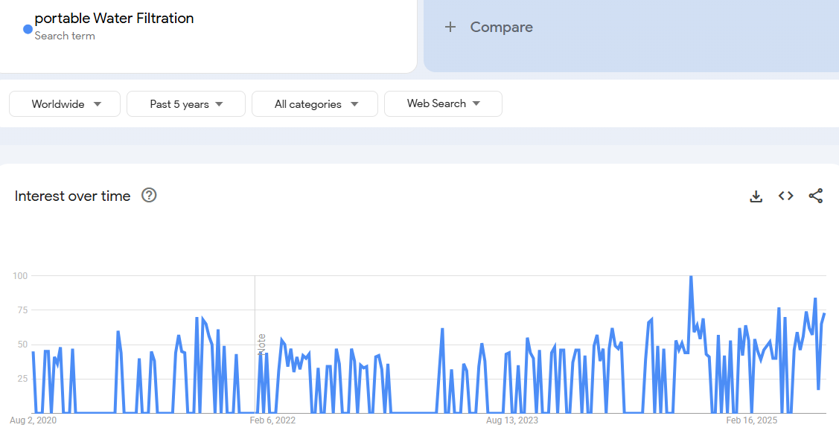Open the Worldwide region dropdown
The image size is (839, 442).
click(65, 104)
